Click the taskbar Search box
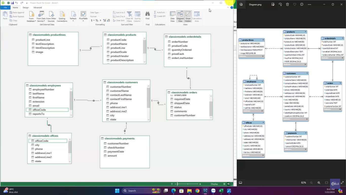Screen dimensions: 346x195 (142, 191)
